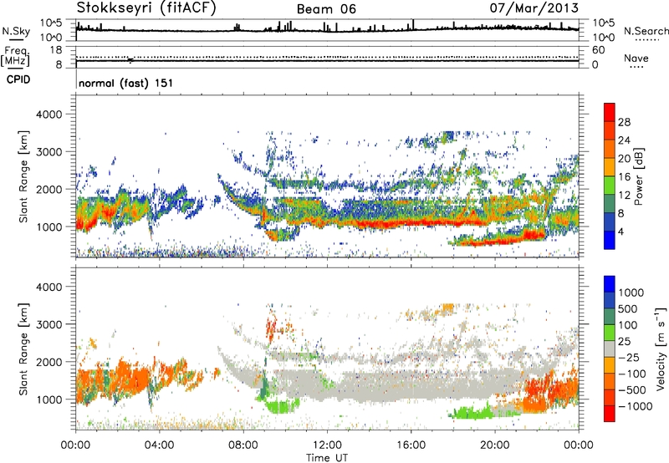Select the 'normal (fast) 151' CPID text

click(x=126, y=83)
